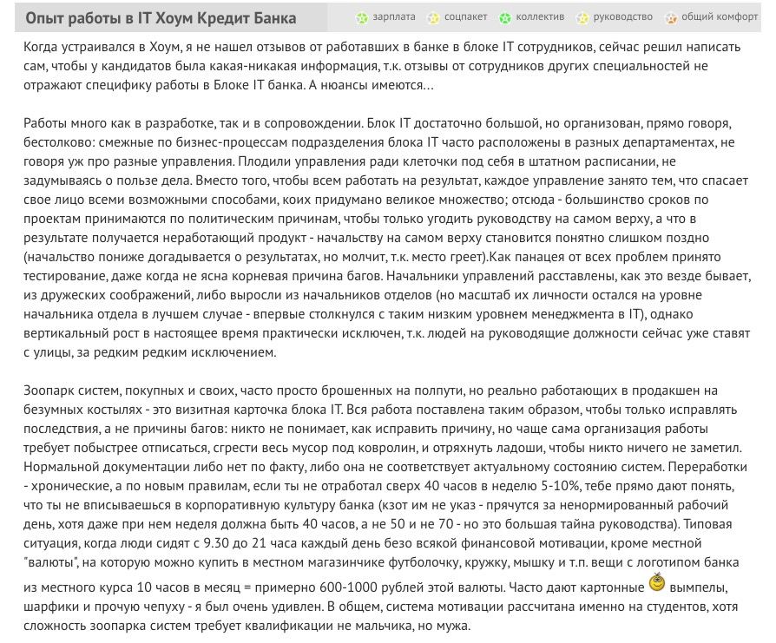This screenshot has height=643, width=776.
Task: Click the общий комфорт rating star icon
Action: 671,18
